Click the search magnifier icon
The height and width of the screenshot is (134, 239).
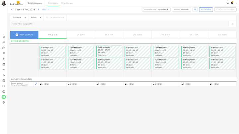pos(228,3)
